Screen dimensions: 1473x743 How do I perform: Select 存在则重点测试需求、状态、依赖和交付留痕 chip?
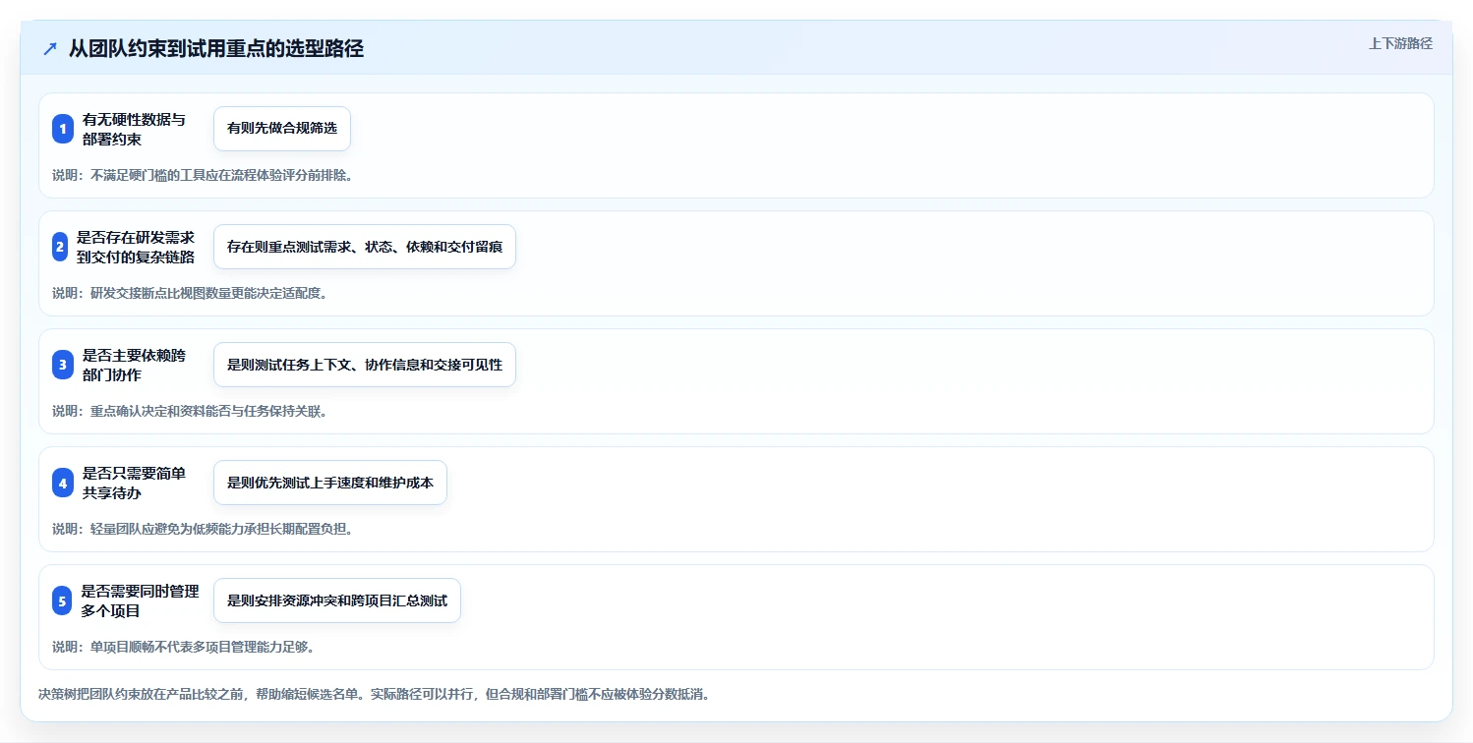(365, 247)
